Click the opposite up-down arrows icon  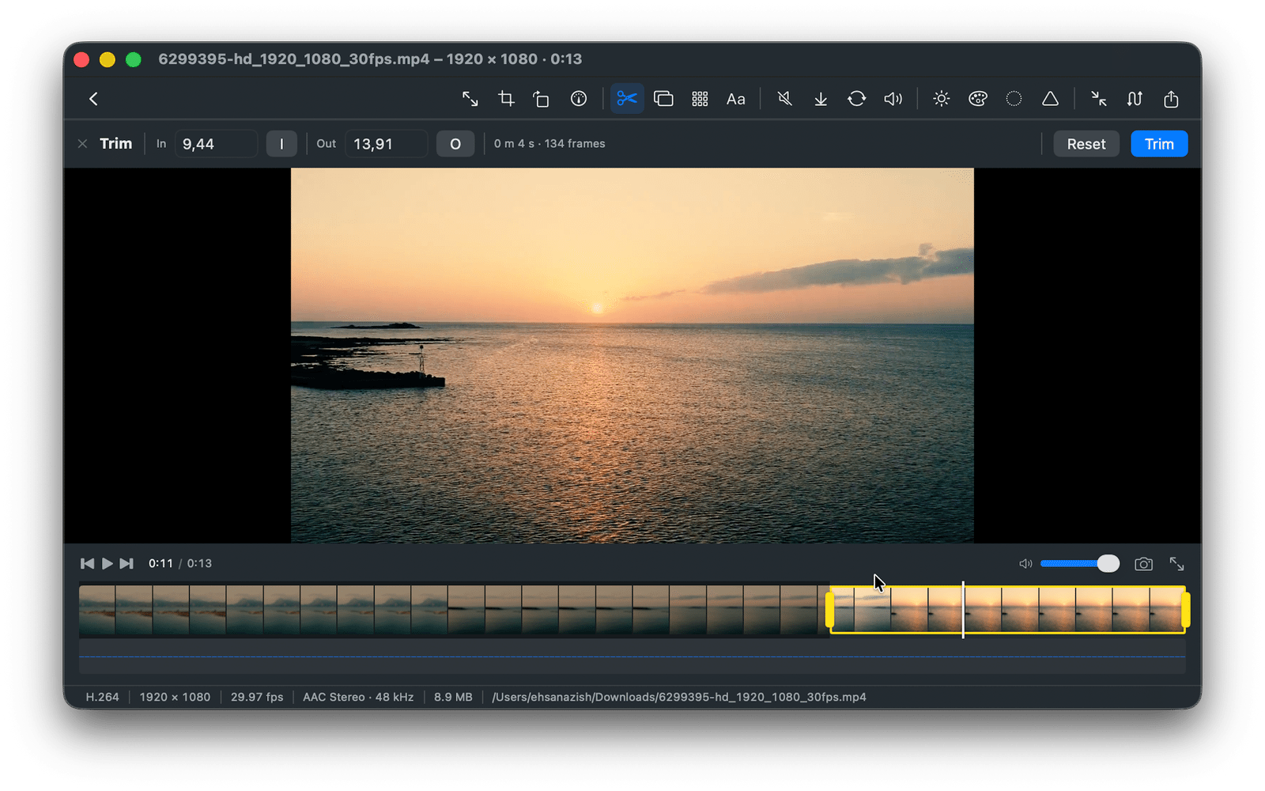pos(1135,99)
